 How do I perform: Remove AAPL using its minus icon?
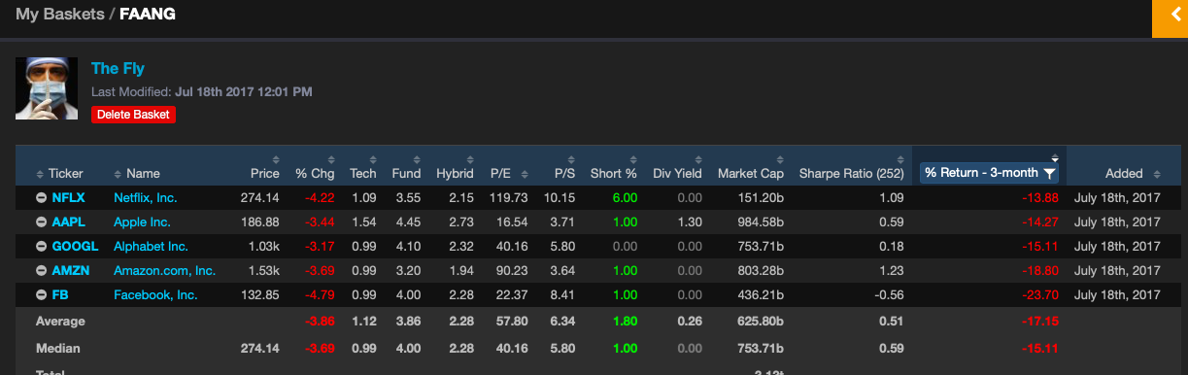[41, 222]
